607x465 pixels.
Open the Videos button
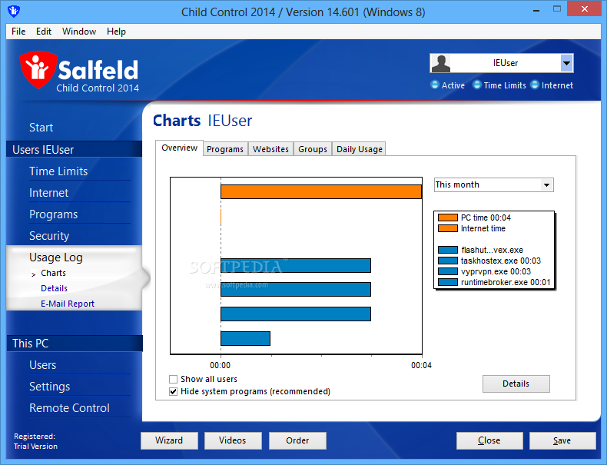tap(233, 440)
